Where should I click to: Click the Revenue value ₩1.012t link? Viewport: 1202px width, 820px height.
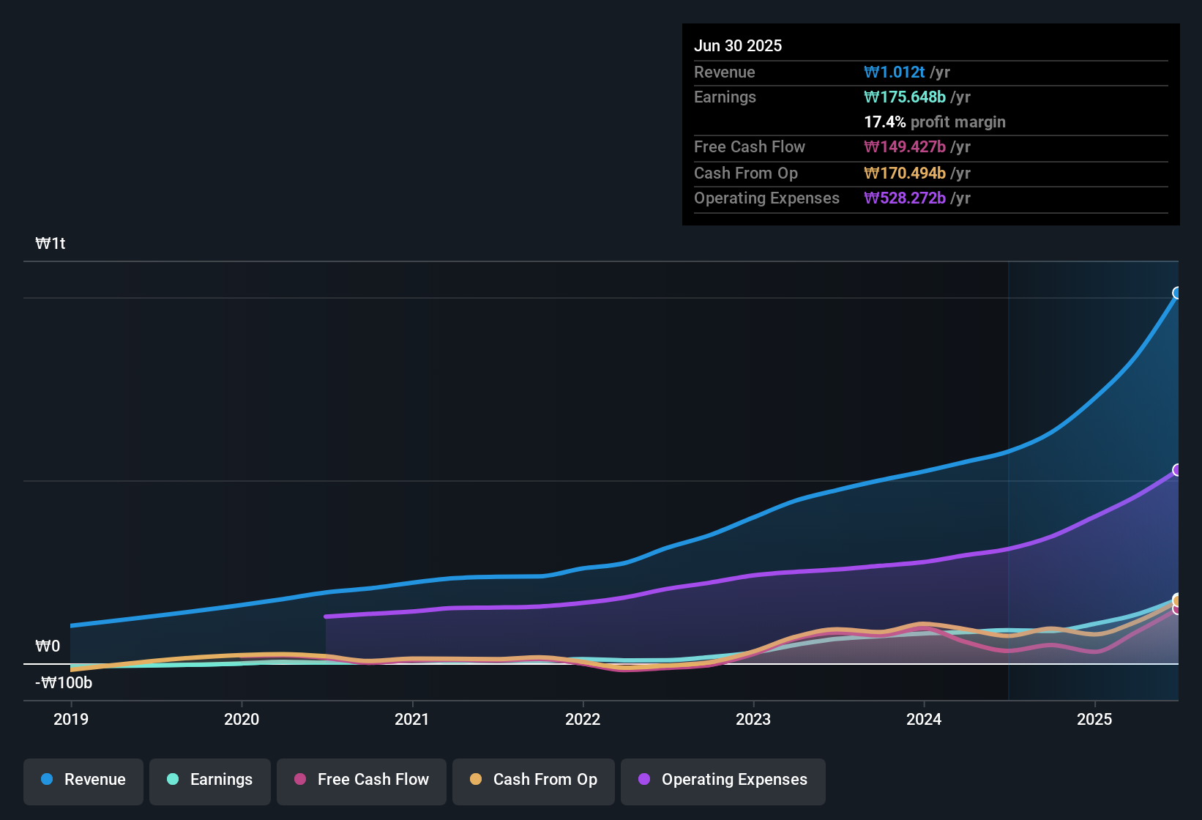(x=895, y=72)
